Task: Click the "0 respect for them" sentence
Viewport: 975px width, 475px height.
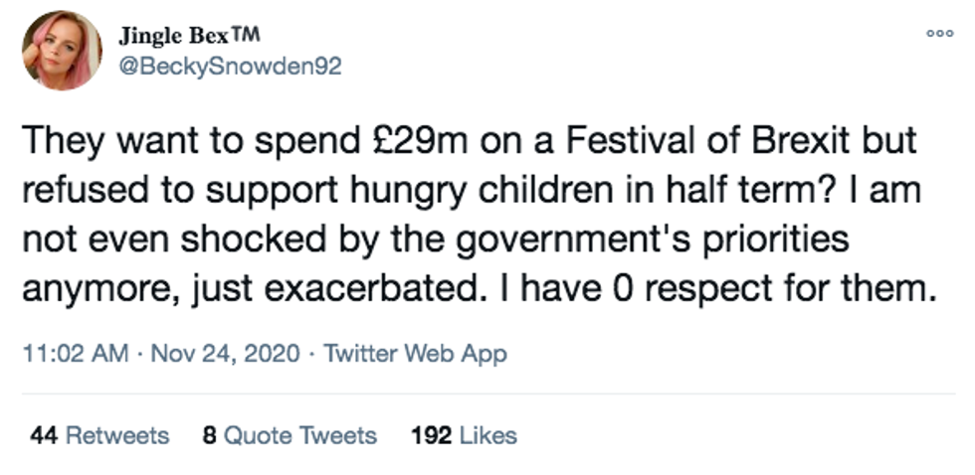Action: coord(785,291)
